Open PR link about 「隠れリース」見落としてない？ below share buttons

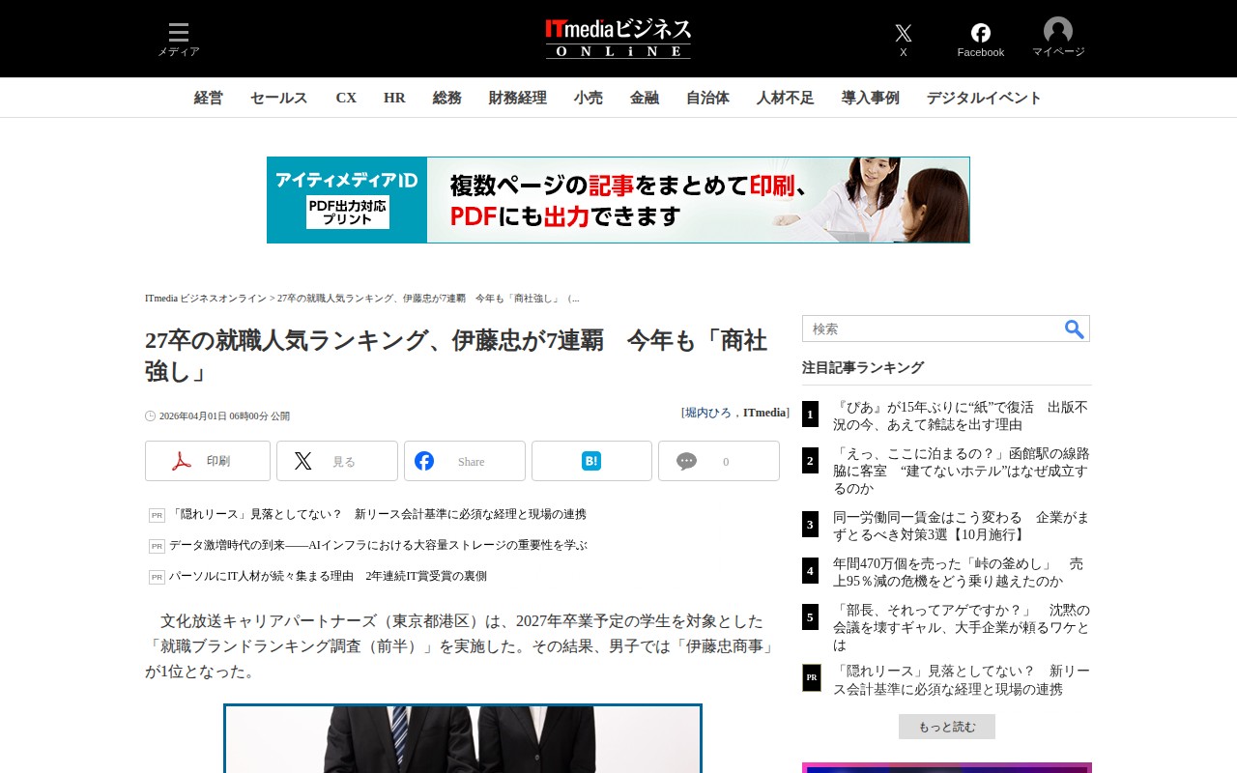(x=378, y=514)
